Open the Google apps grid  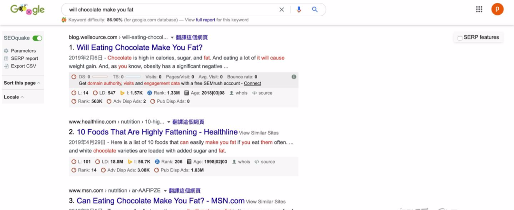[x=479, y=10]
